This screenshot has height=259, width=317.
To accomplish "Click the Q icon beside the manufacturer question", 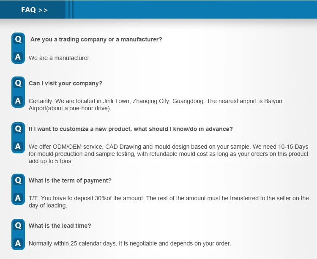I will (x=18, y=39).
